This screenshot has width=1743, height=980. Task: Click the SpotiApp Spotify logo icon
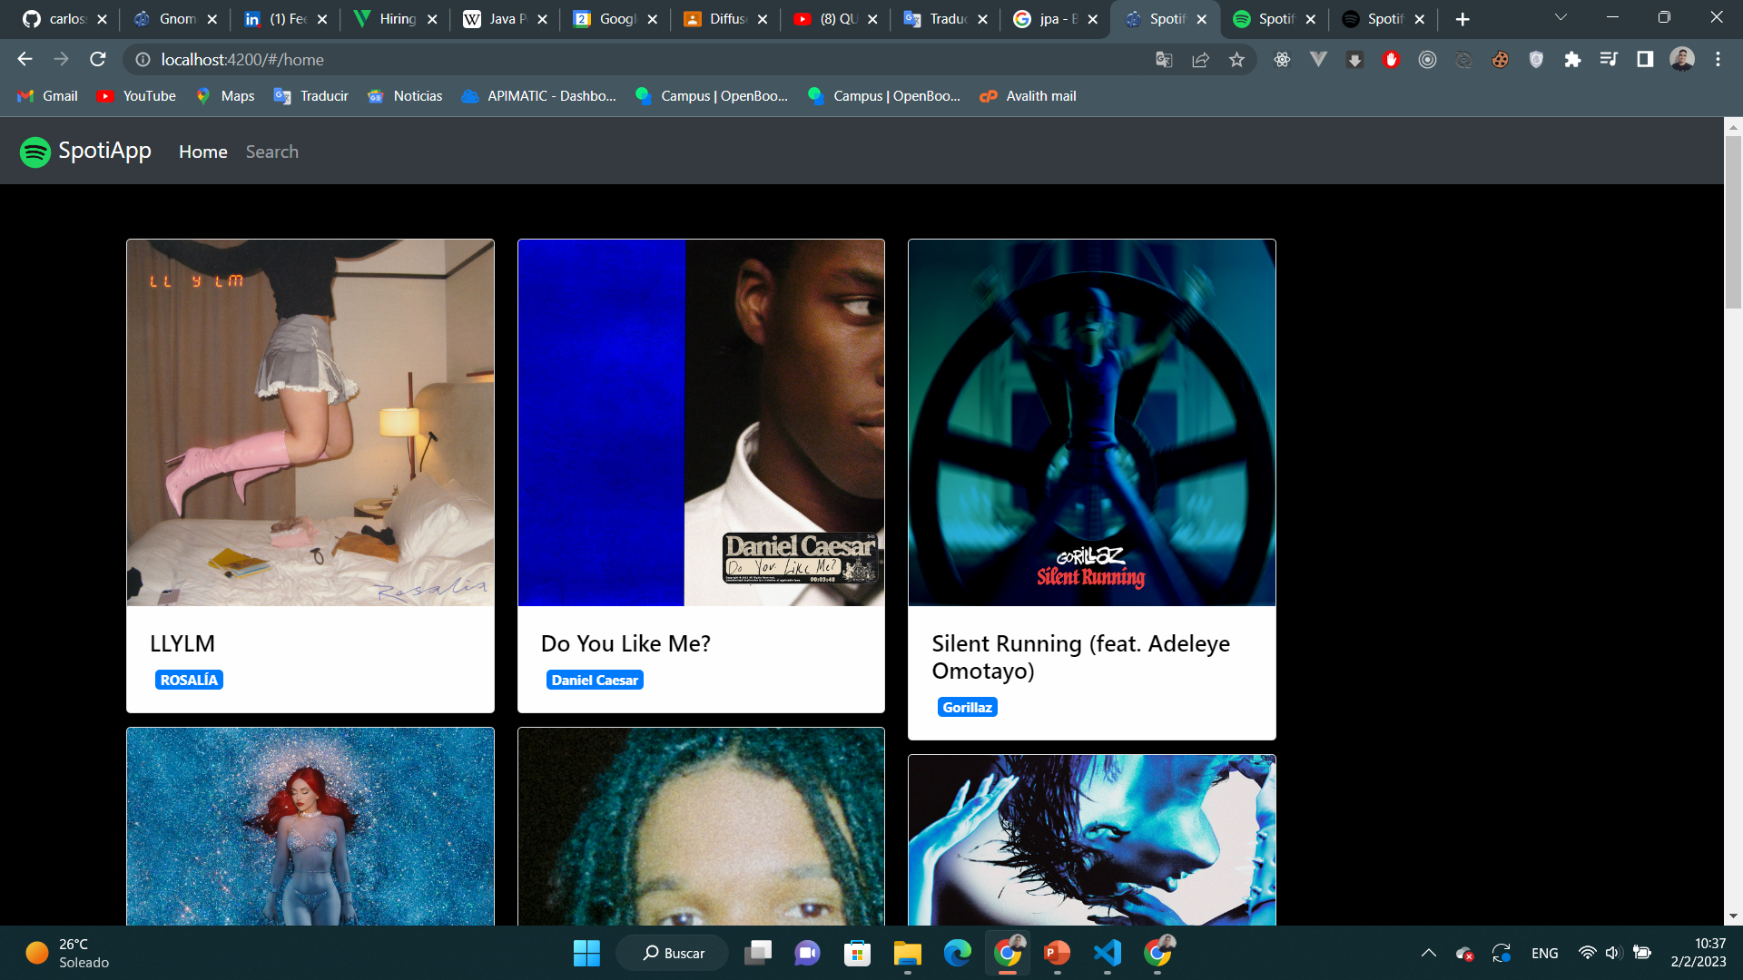[34, 152]
